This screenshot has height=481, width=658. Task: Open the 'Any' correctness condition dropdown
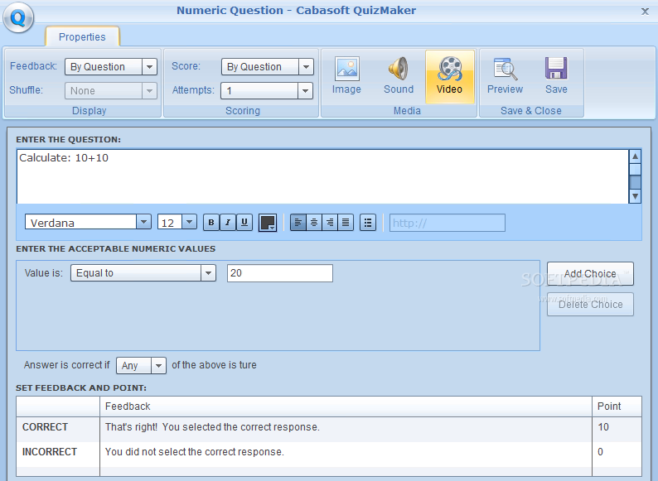coord(141,365)
